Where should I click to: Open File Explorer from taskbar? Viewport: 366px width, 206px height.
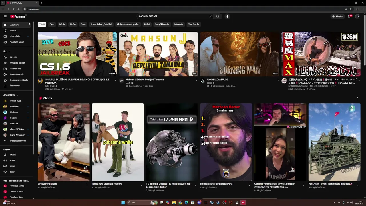[x=174, y=203]
